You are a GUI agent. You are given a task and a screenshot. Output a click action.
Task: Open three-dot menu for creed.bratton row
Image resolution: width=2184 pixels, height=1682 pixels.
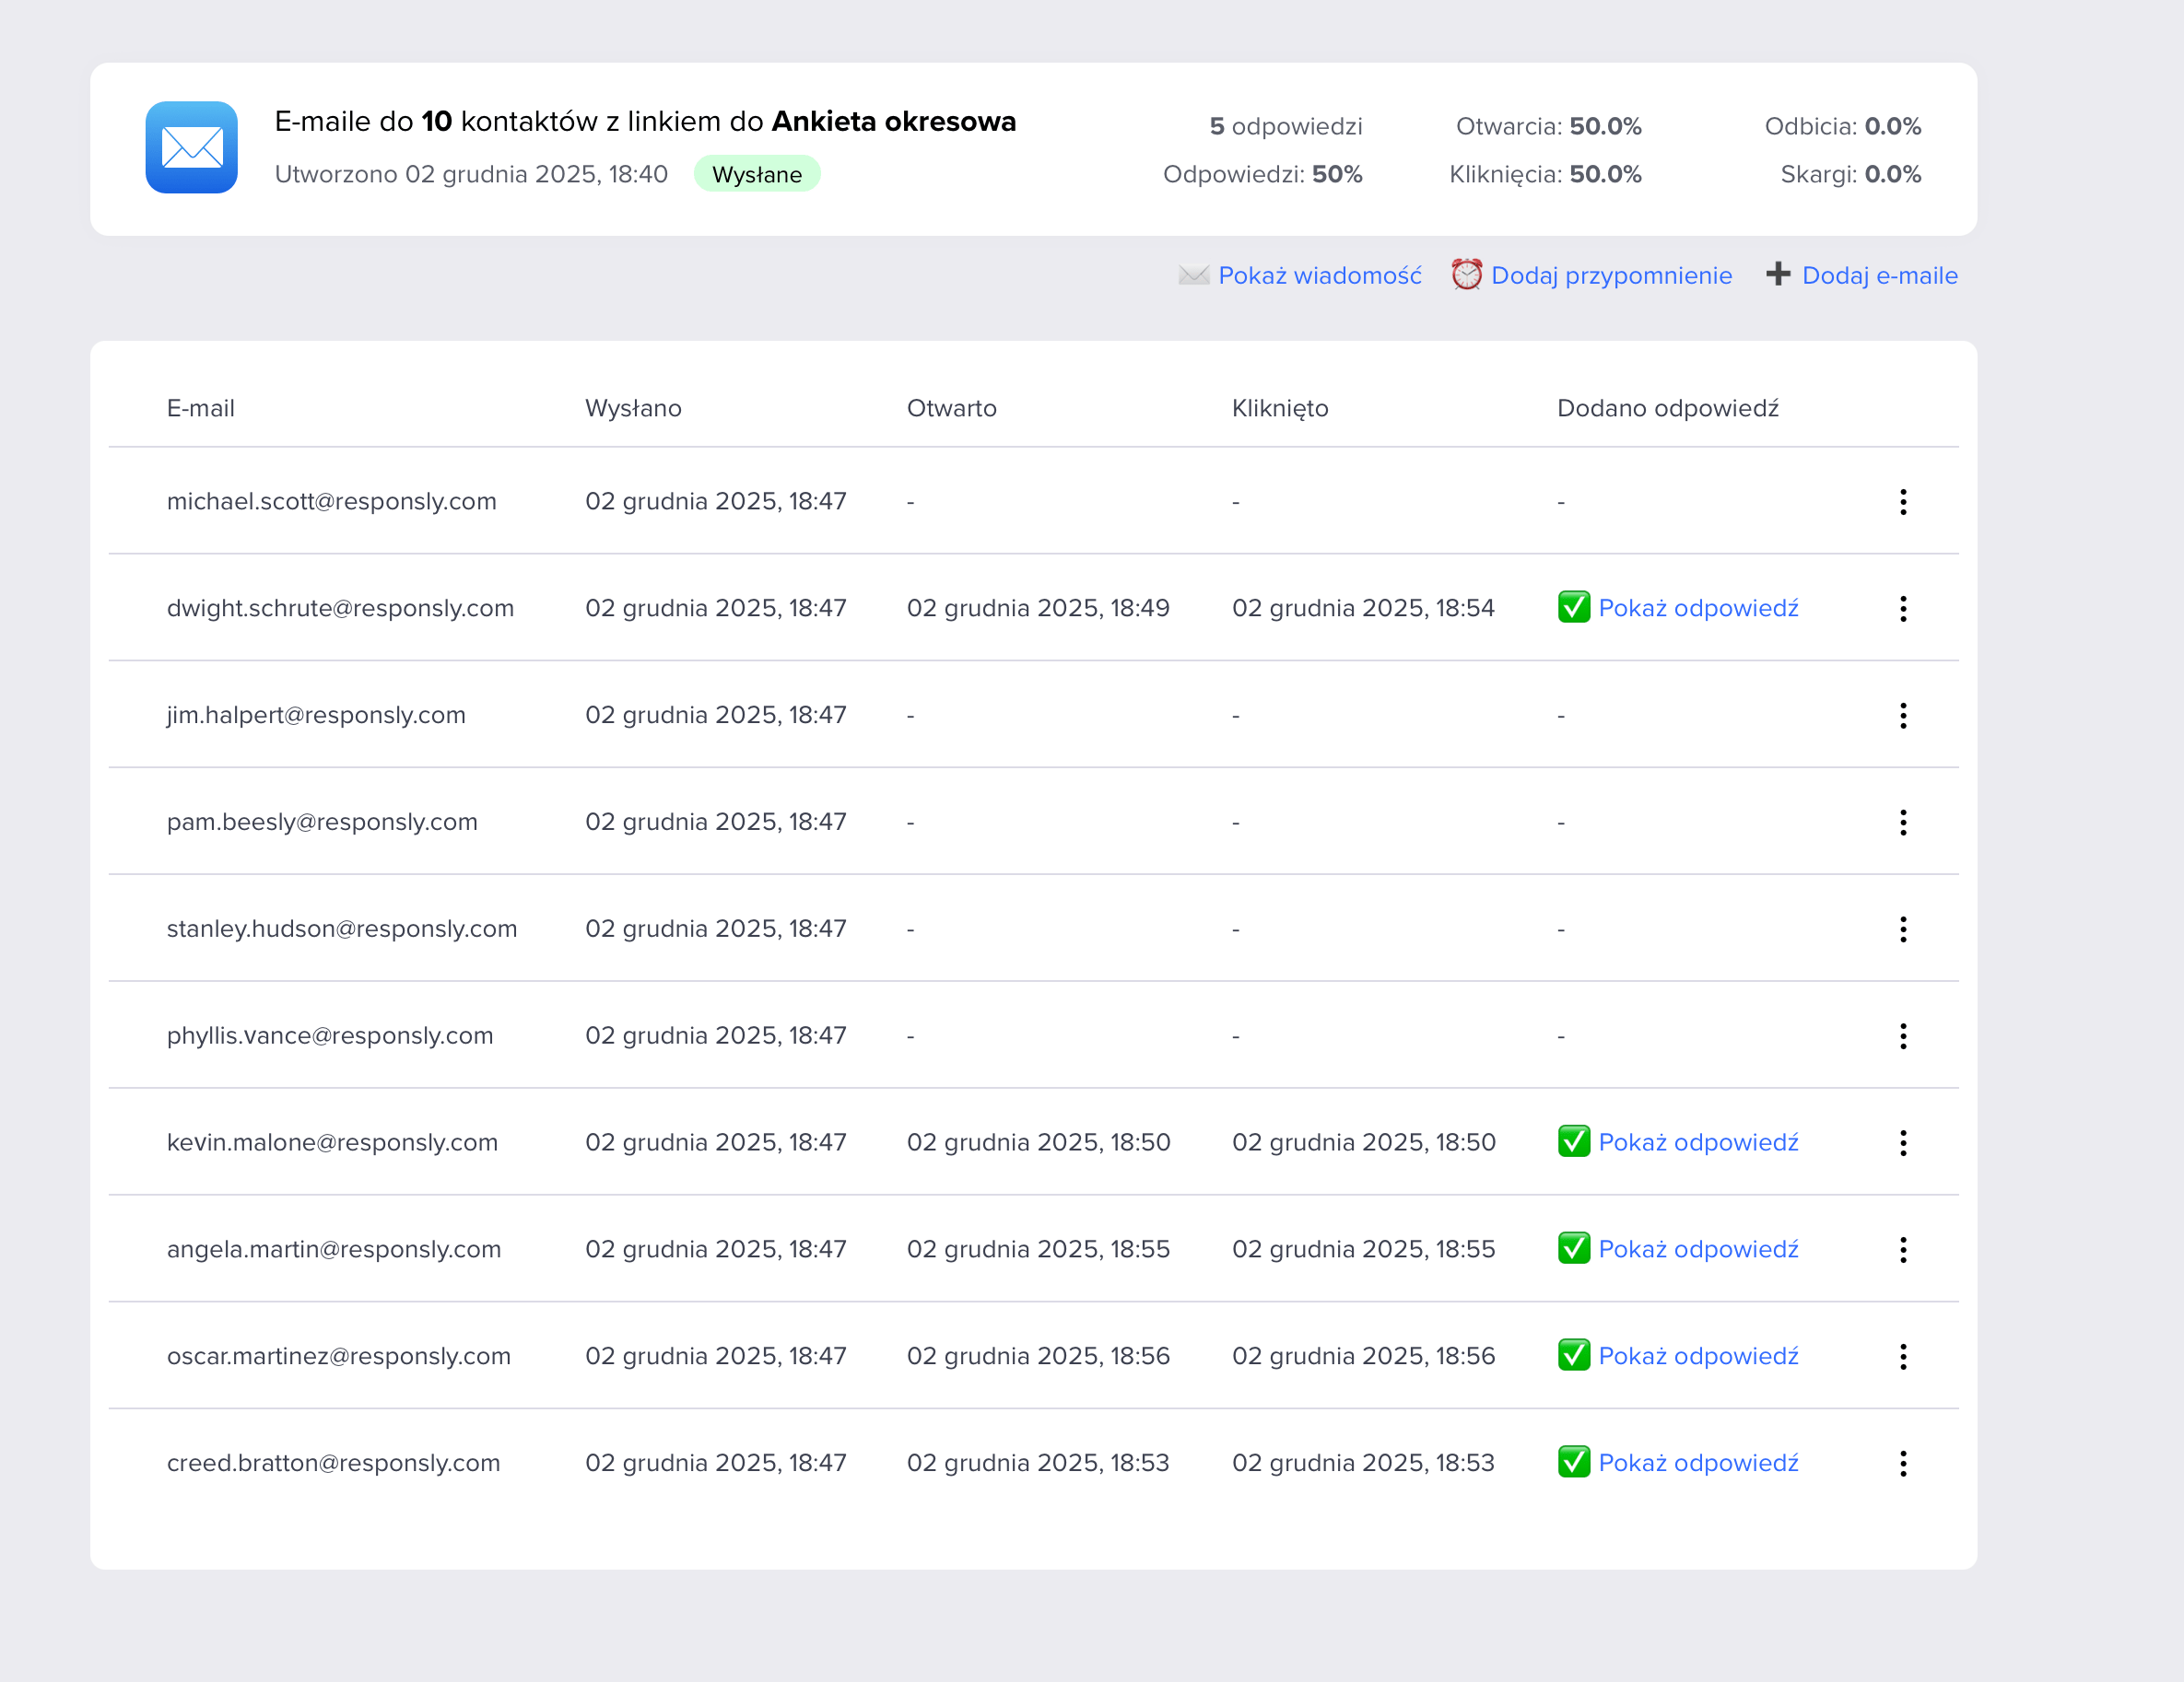click(1902, 1463)
